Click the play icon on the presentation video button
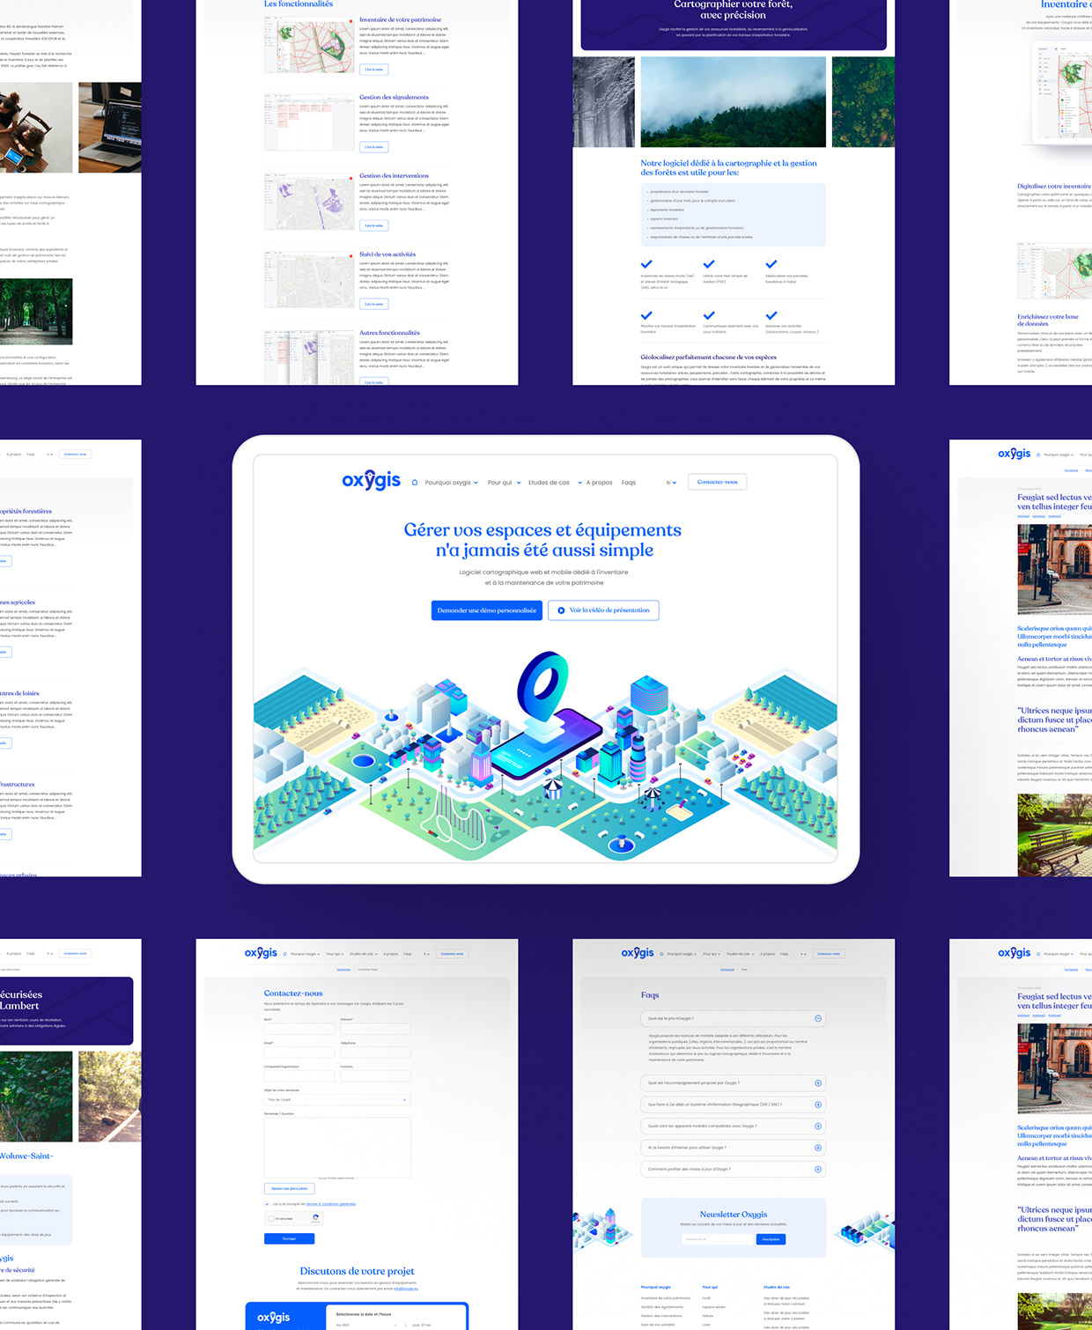1092x1330 pixels. (x=559, y=610)
